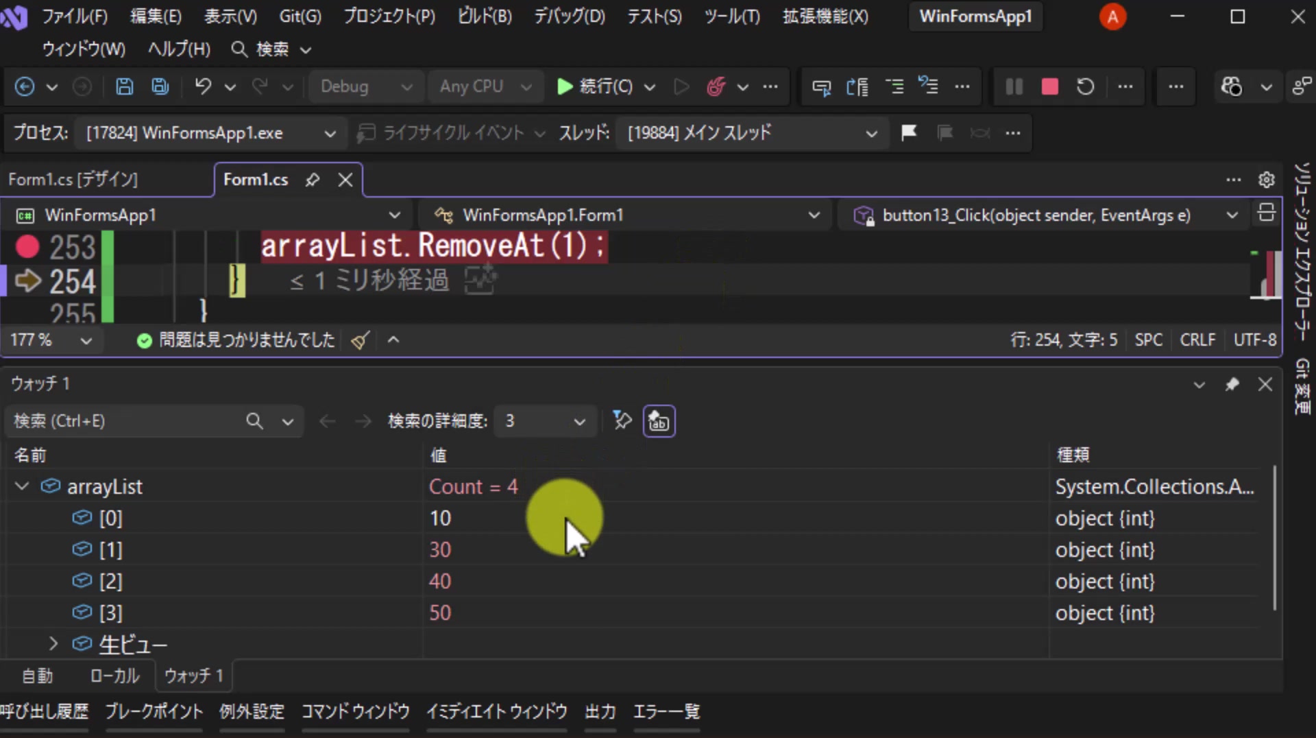Click the CRLF line ending indicator
This screenshot has width=1316, height=738.
click(x=1197, y=340)
